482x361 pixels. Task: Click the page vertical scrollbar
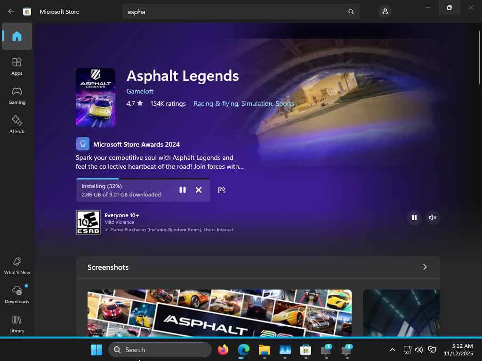pyautogui.click(x=479, y=57)
